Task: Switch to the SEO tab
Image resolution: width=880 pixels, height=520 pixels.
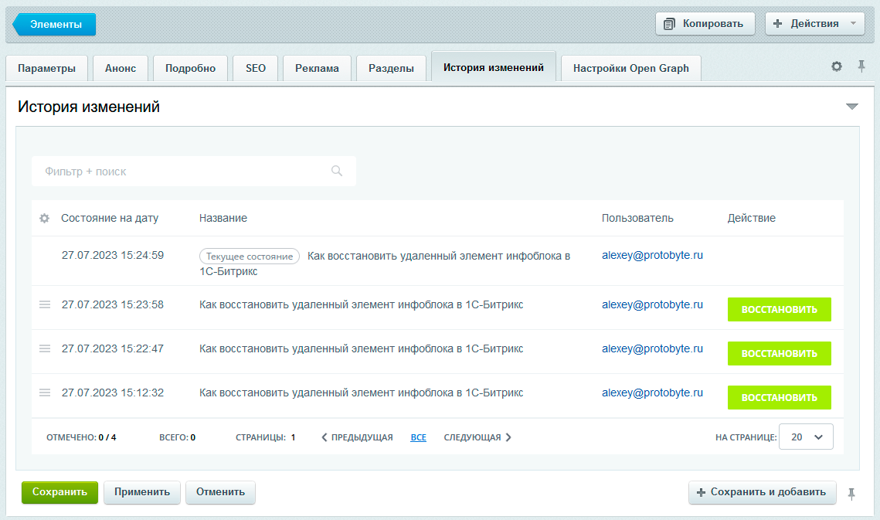Action: coord(256,68)
